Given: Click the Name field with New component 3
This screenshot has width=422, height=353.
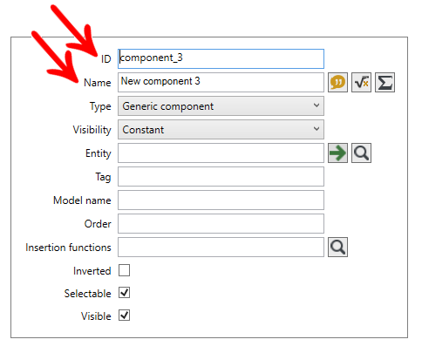Looking at the screenshot, I should tap(221, 83).
